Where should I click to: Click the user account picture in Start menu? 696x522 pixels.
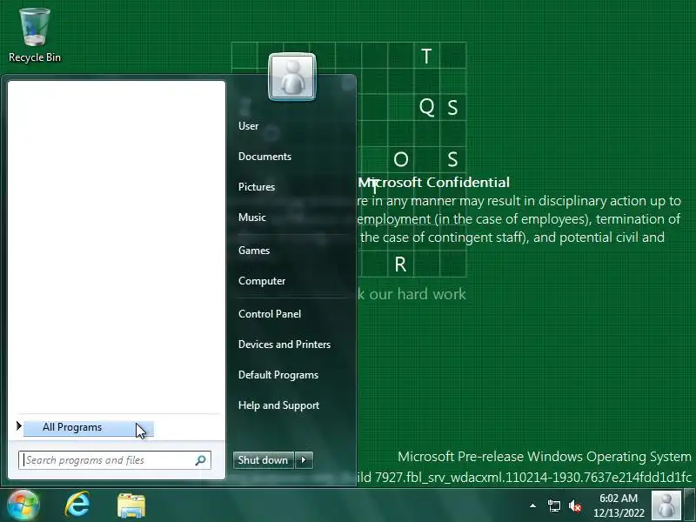(x=292, y=77)
